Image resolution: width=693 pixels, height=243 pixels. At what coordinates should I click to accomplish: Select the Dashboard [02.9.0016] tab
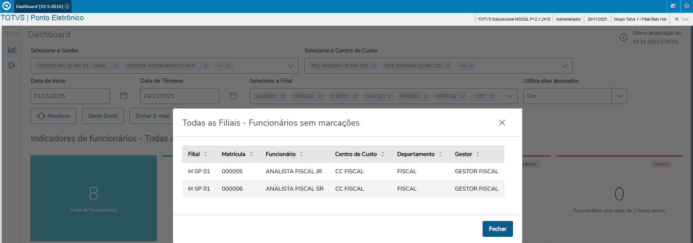39,6
